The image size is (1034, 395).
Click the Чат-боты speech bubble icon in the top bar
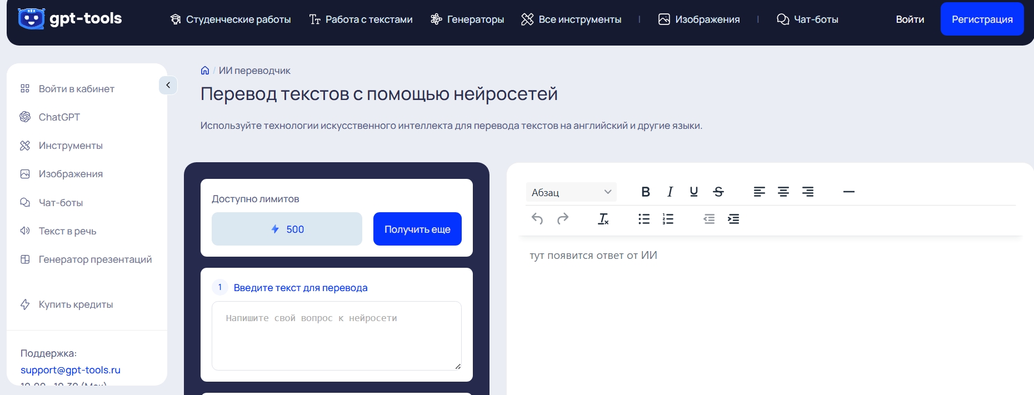[x=783, y=19]
